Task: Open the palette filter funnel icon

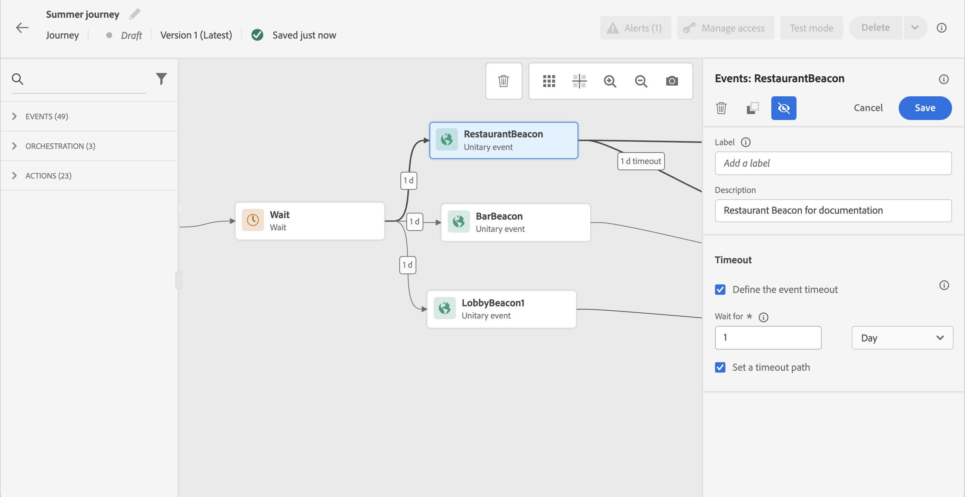Action: click(x=161, y=79)
